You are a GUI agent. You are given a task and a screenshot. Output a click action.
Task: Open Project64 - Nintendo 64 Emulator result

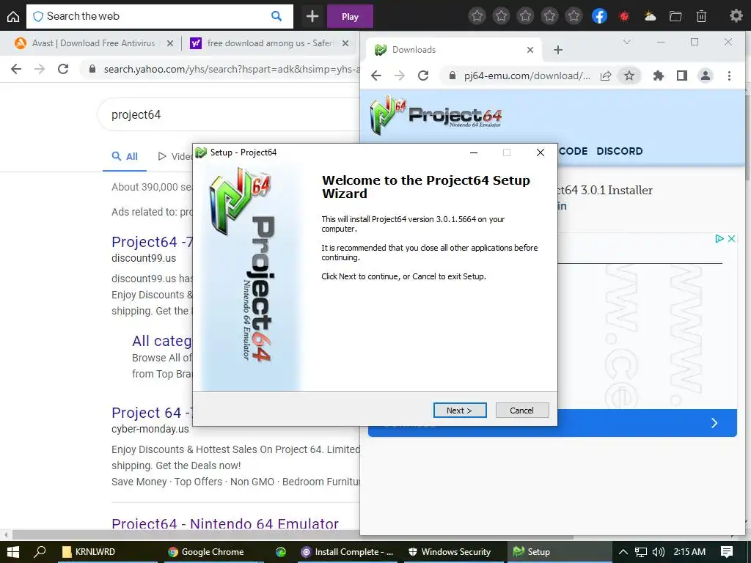(x=225, y=523)
